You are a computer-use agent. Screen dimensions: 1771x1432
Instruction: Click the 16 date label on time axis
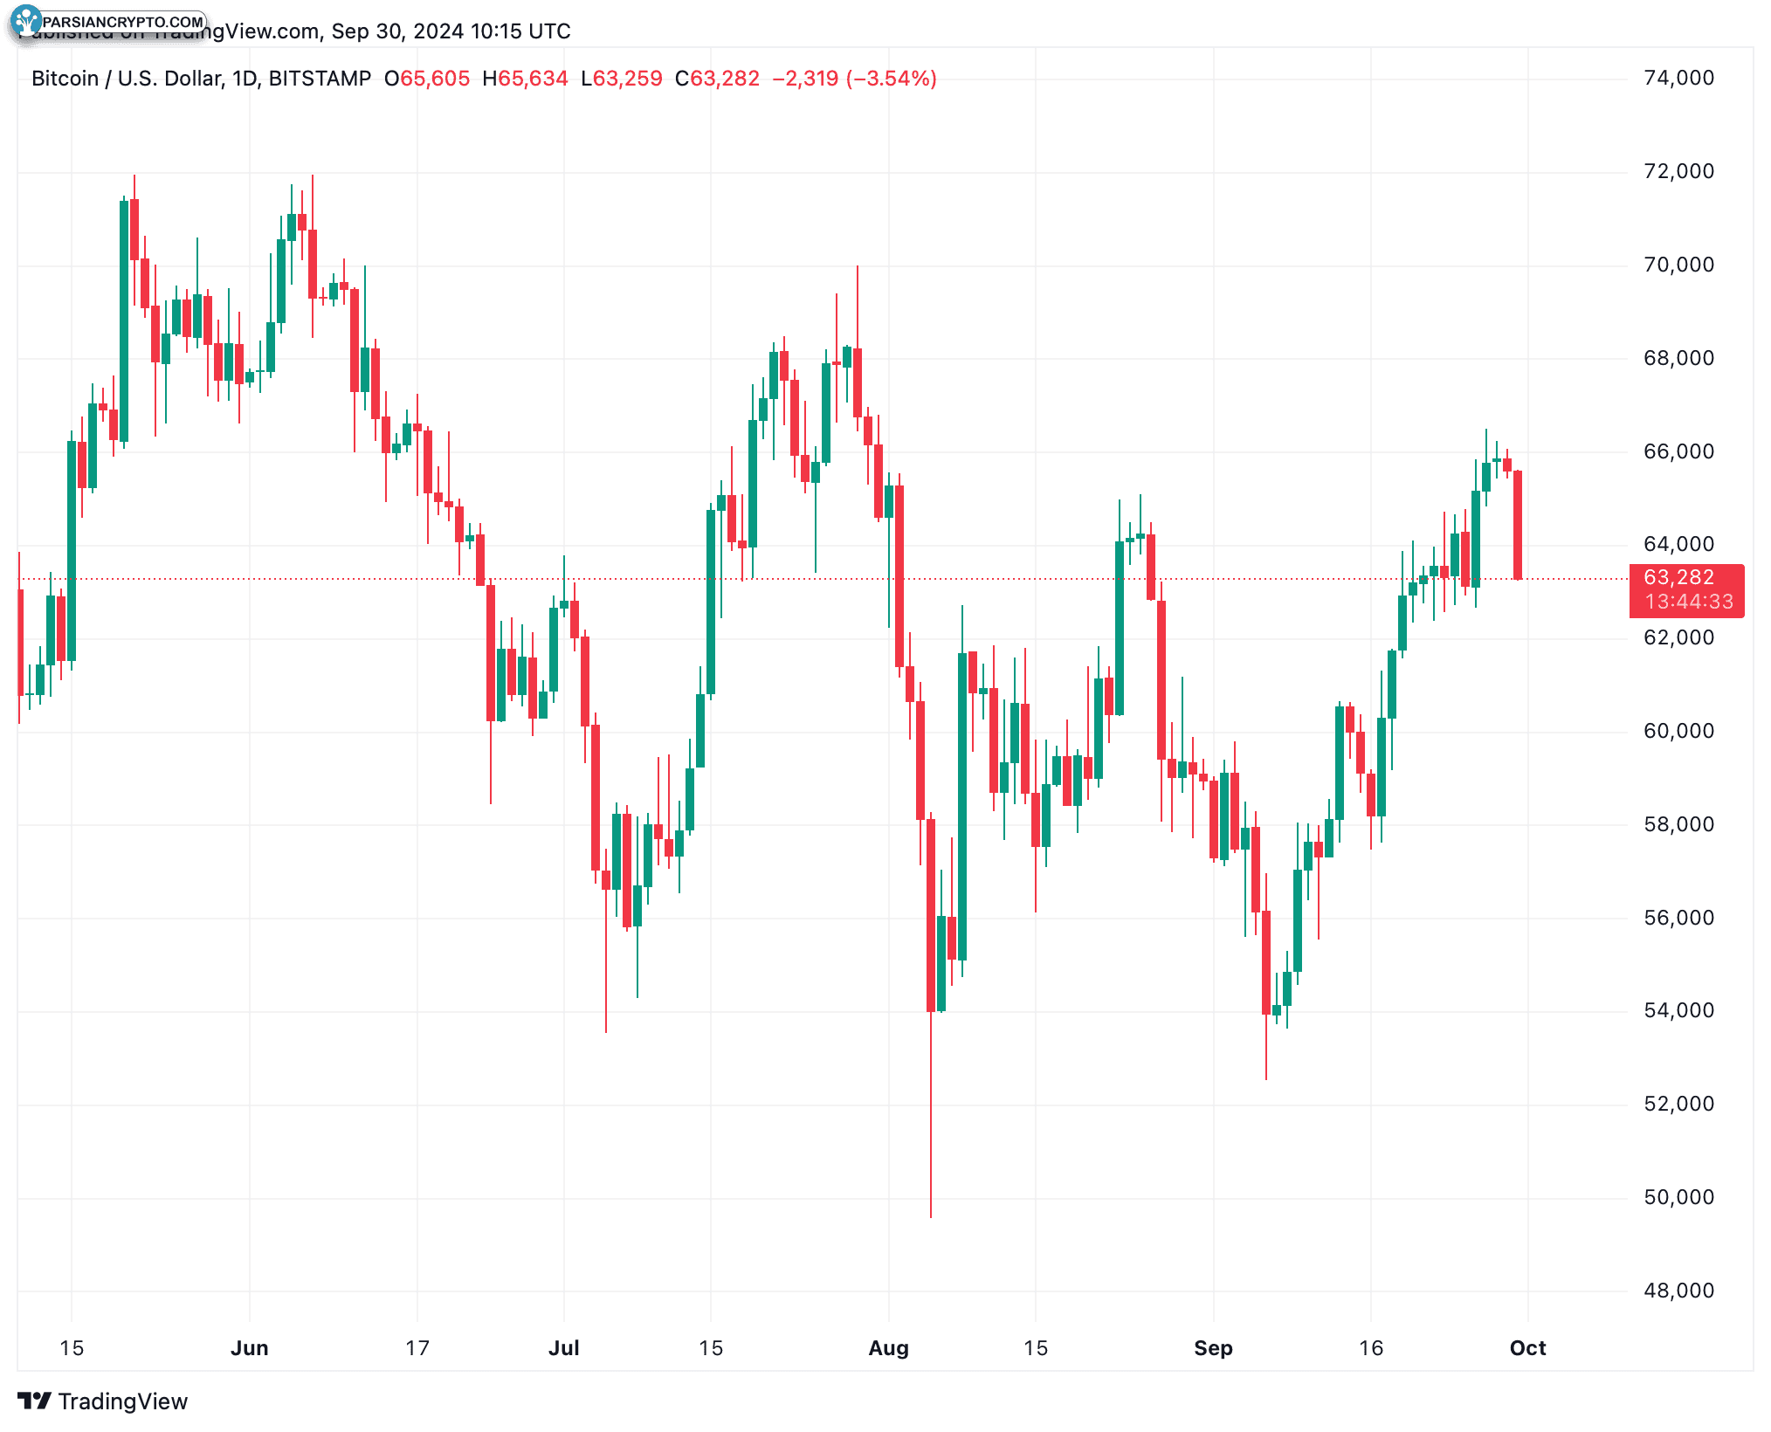(1371, 1348)
